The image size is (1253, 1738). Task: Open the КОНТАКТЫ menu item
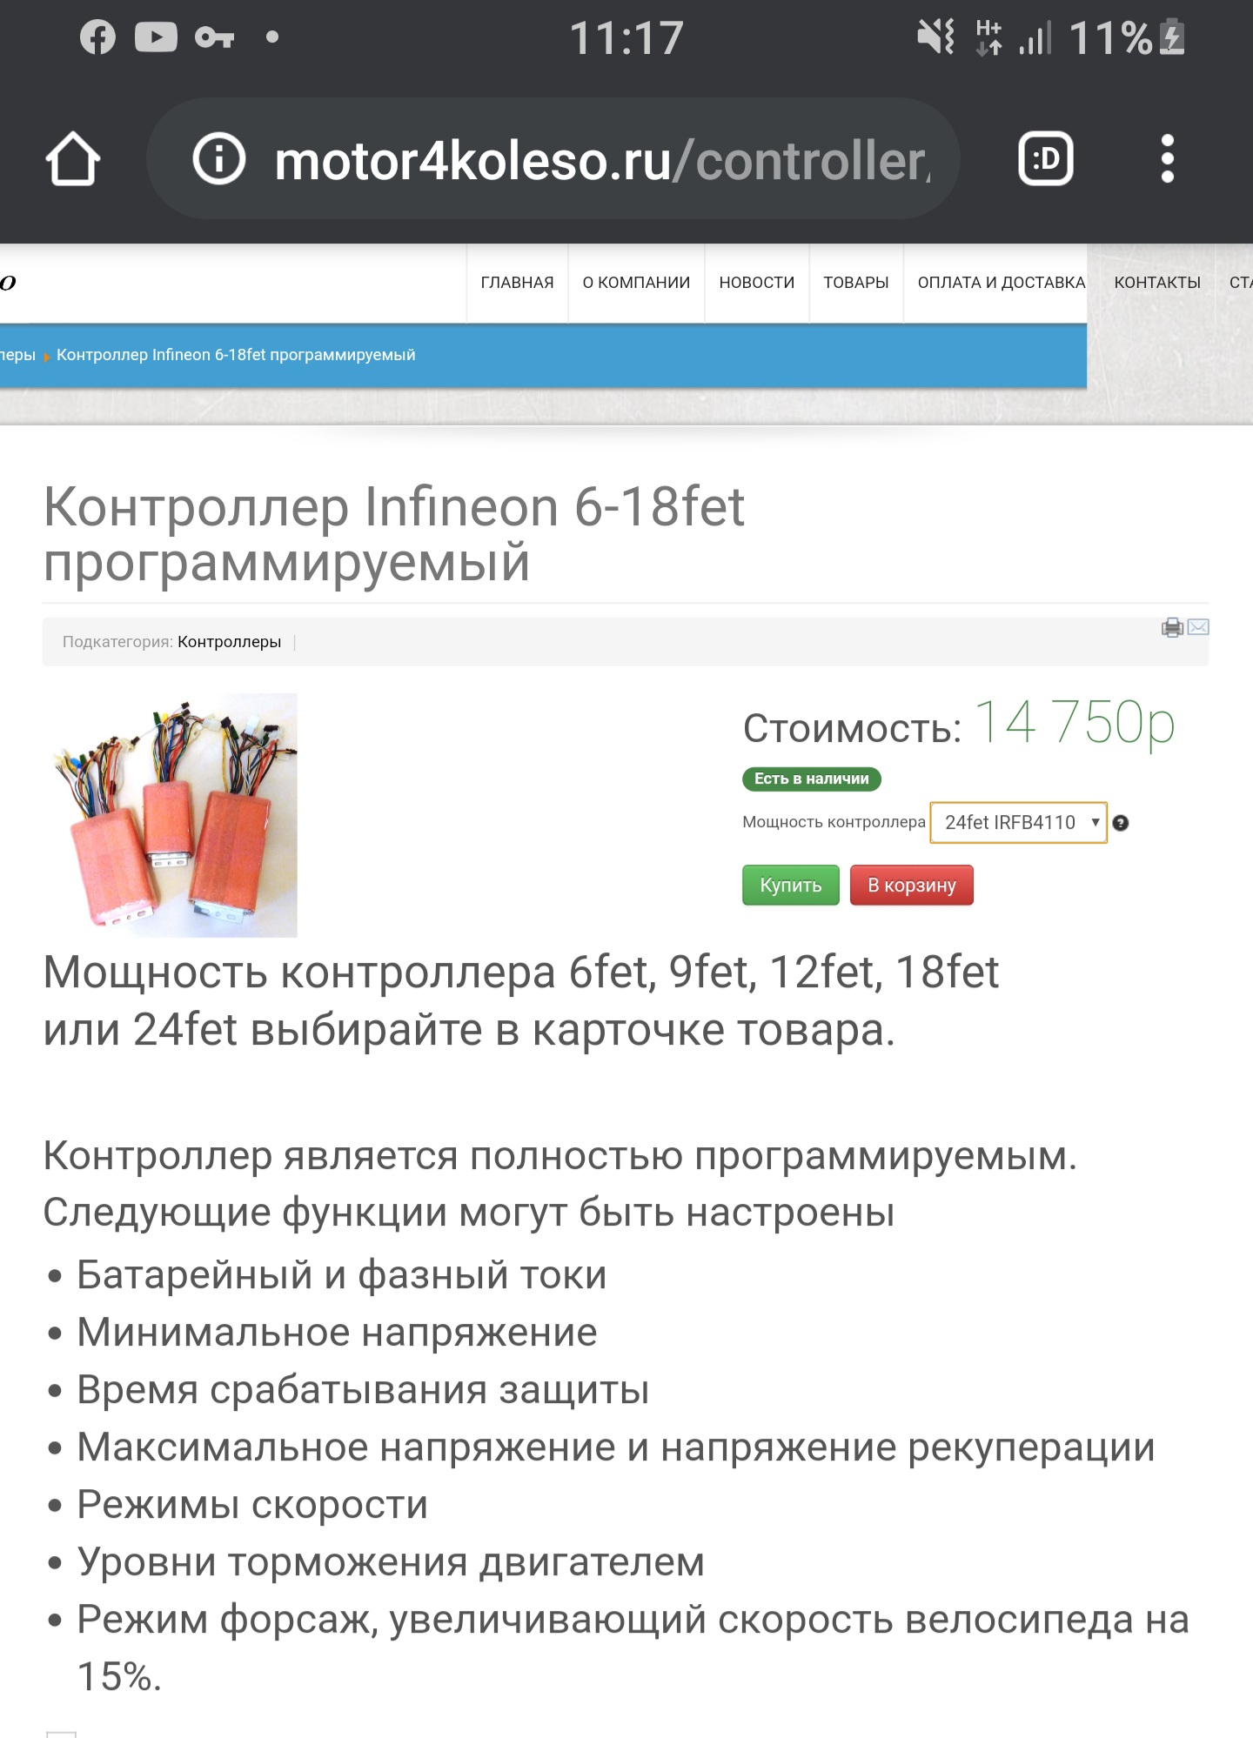[1157, 283]
